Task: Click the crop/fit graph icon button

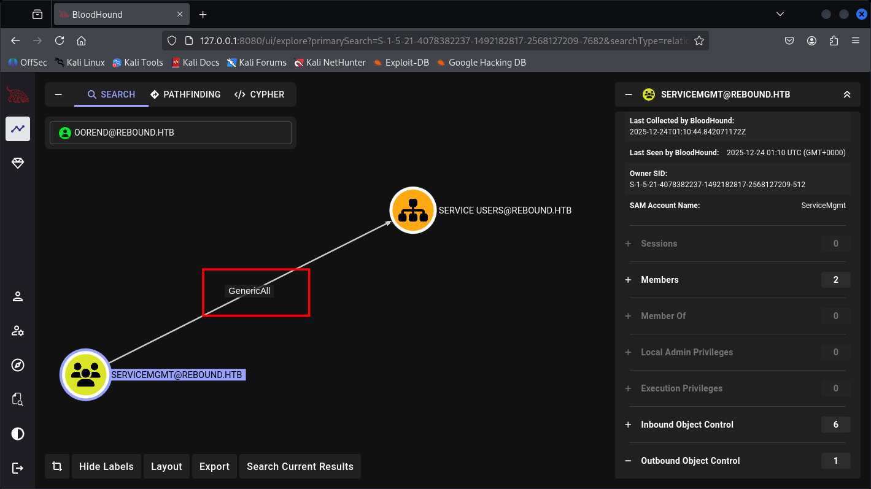Action: pyautogui.click(x=57, y=466)
